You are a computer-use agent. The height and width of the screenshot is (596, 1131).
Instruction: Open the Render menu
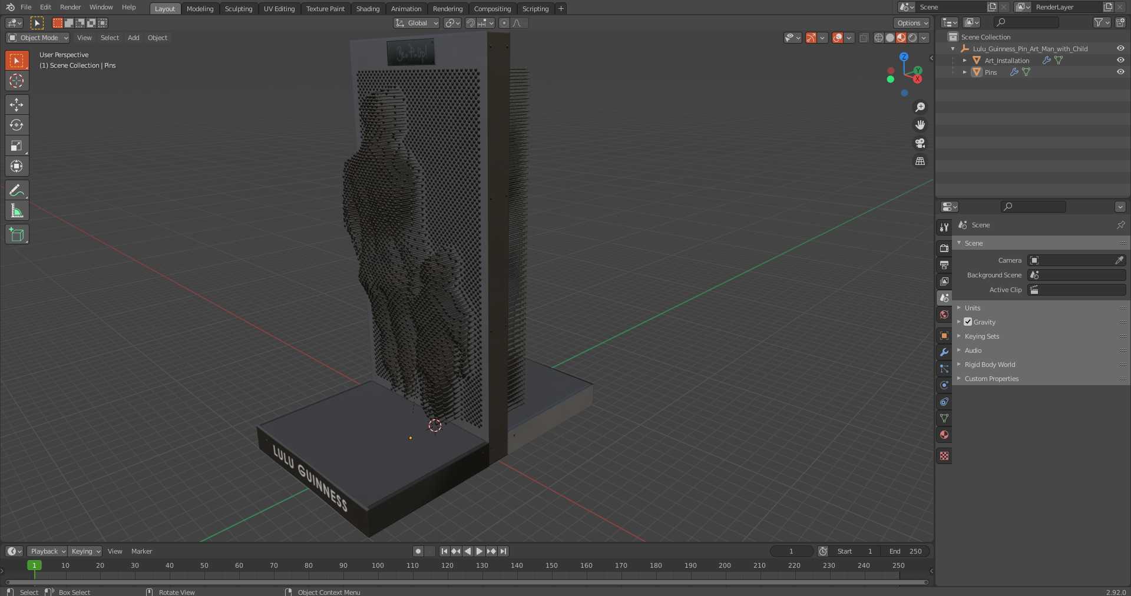[x=71, y=7]
